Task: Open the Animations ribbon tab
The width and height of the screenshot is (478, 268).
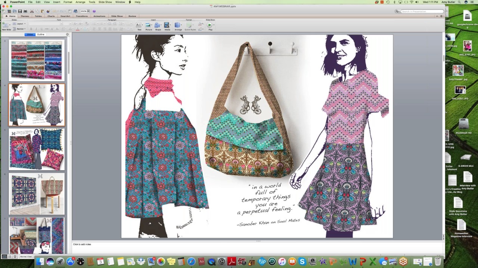Action: pyautogui.click(x=99, y=16)
